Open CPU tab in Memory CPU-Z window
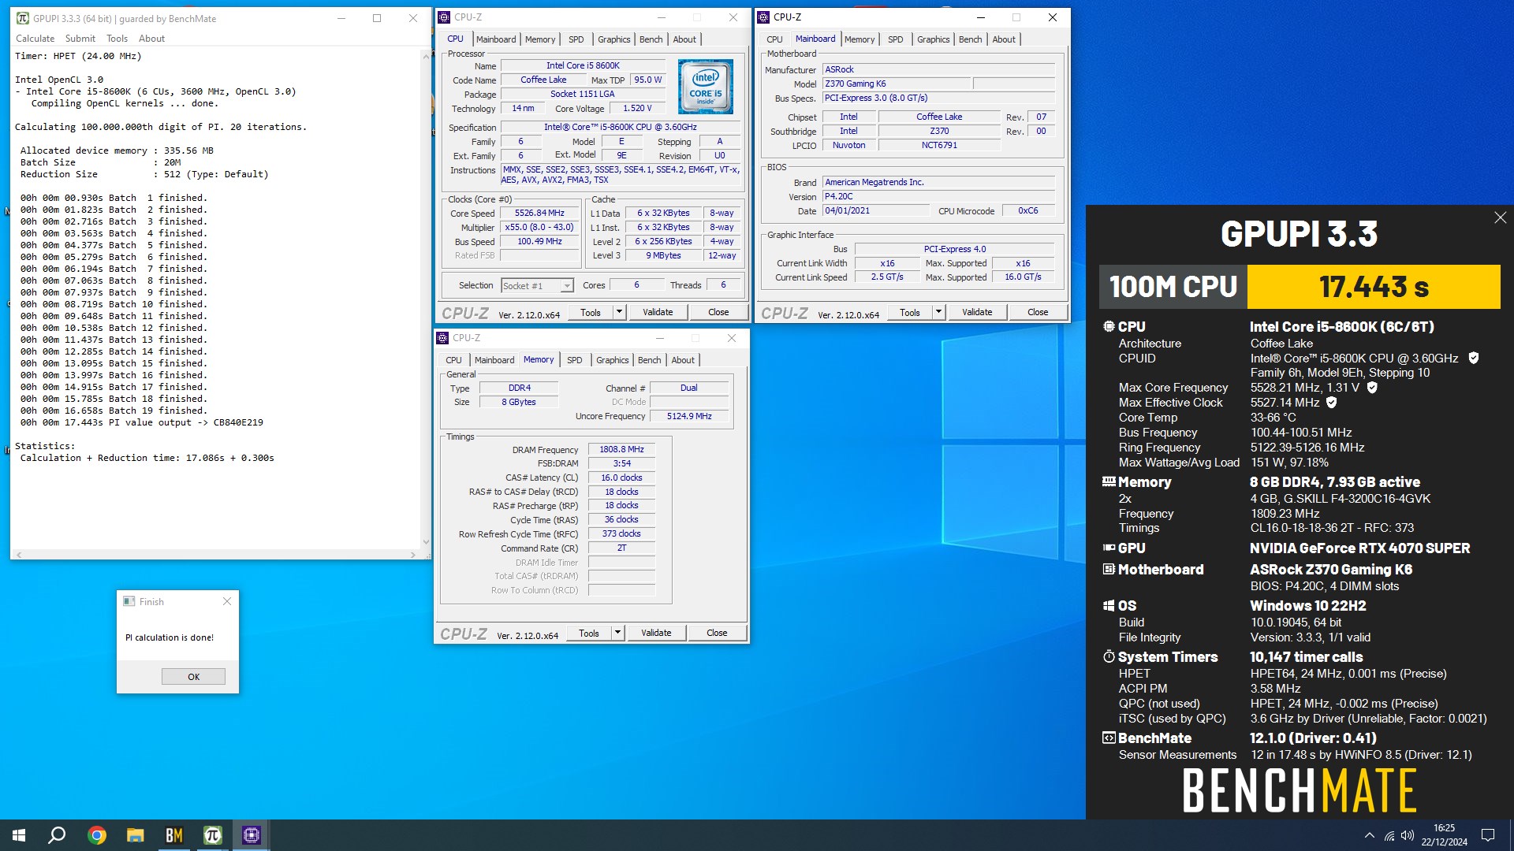 [x=453, y=360]
